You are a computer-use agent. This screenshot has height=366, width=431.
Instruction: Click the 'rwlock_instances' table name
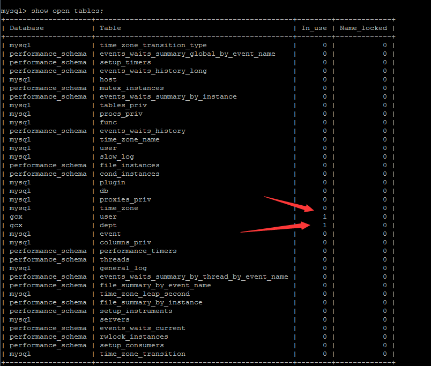click(x=134, y=337)
